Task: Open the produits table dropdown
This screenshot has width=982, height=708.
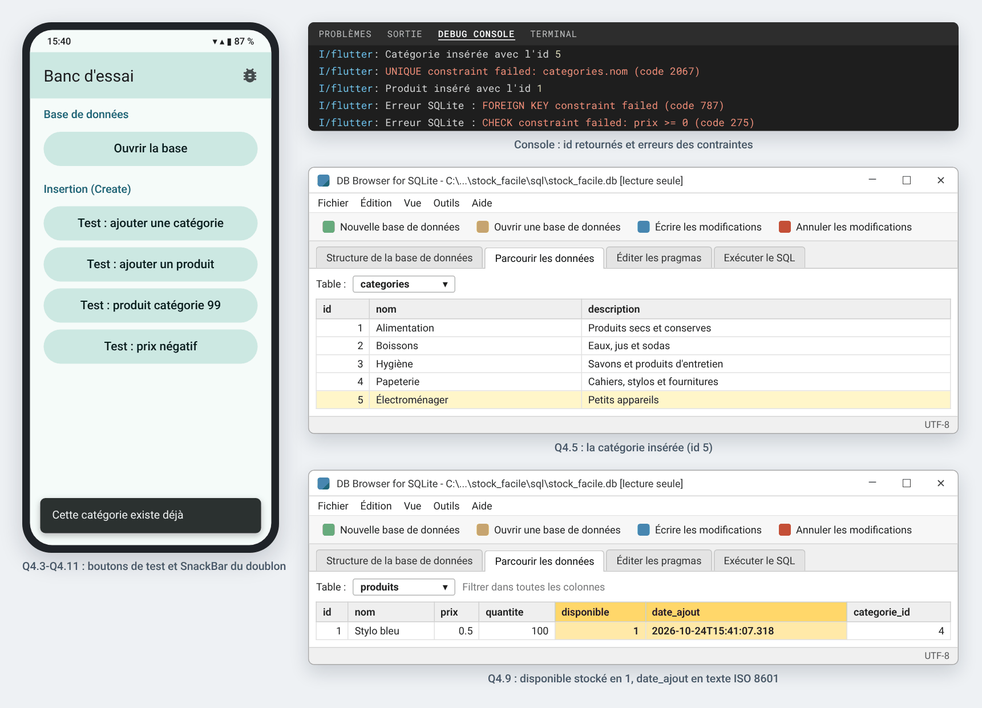Action: tap(404, 587)
